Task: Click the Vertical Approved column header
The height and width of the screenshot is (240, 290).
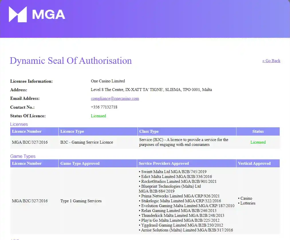Action: pyautogui.click(x=258, y=163)
